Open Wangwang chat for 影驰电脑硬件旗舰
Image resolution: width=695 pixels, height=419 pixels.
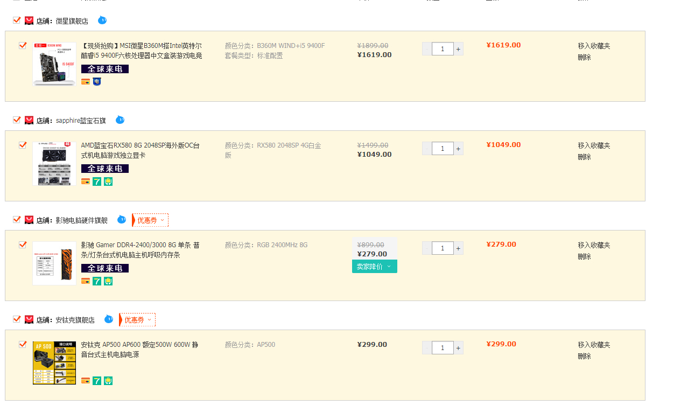click(x=122, y=219)
